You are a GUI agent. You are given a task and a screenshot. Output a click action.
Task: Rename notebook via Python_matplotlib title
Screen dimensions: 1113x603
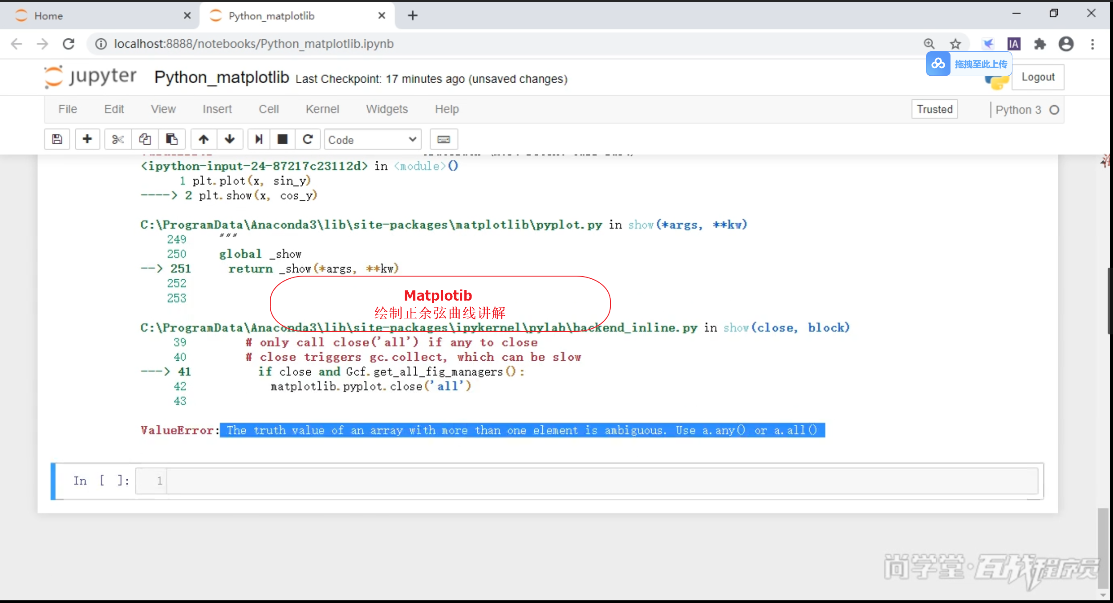point(222,77)
